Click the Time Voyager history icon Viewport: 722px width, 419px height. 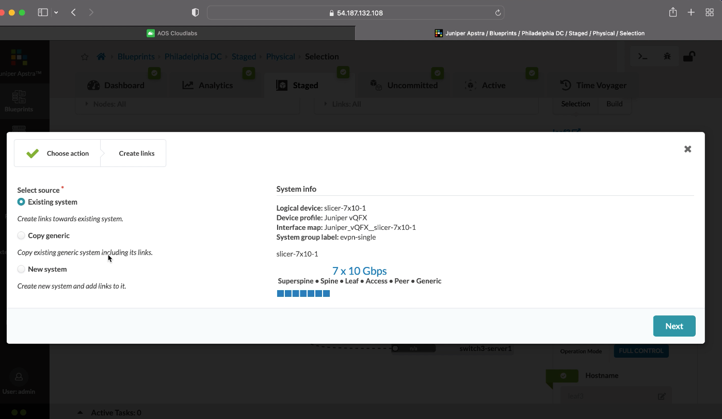click(x=566, y=85)
